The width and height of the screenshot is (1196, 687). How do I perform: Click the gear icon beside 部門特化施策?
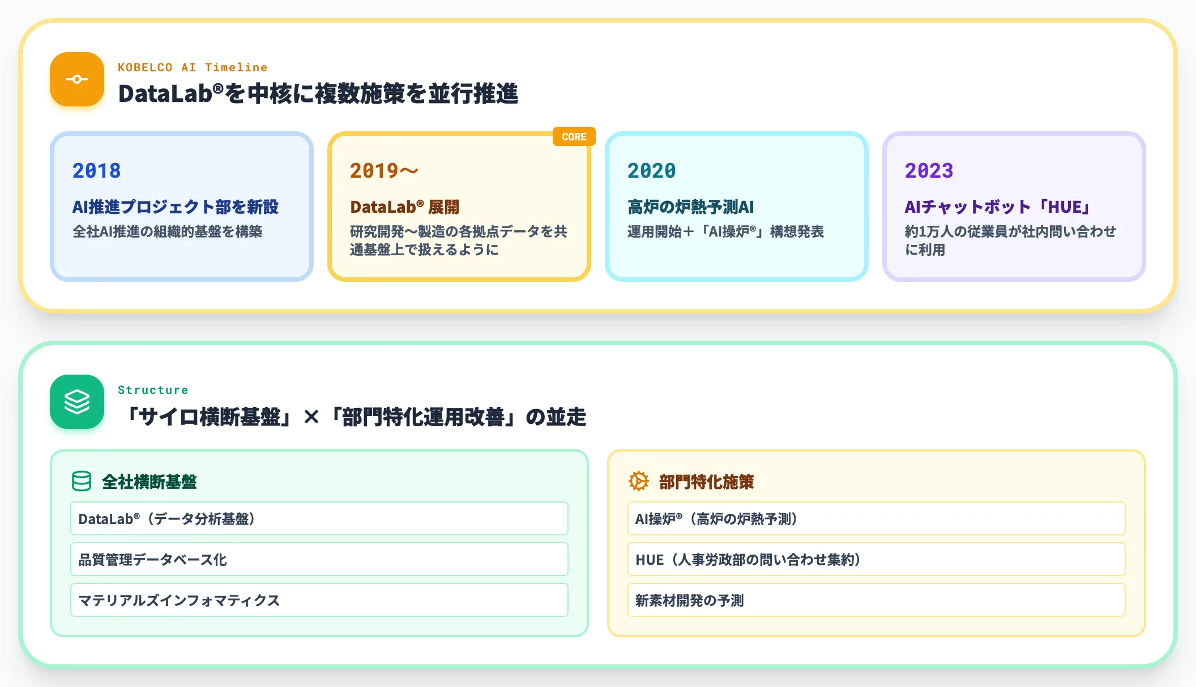tap(639, 482)
